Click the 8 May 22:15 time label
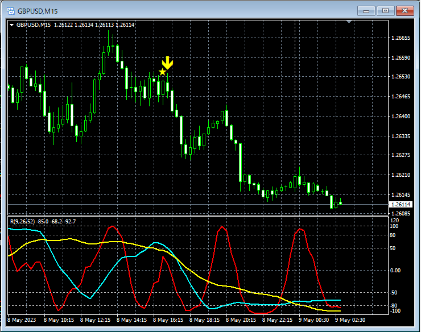The height and width of the screenshot is (332, 421). (x=278, y=320)
